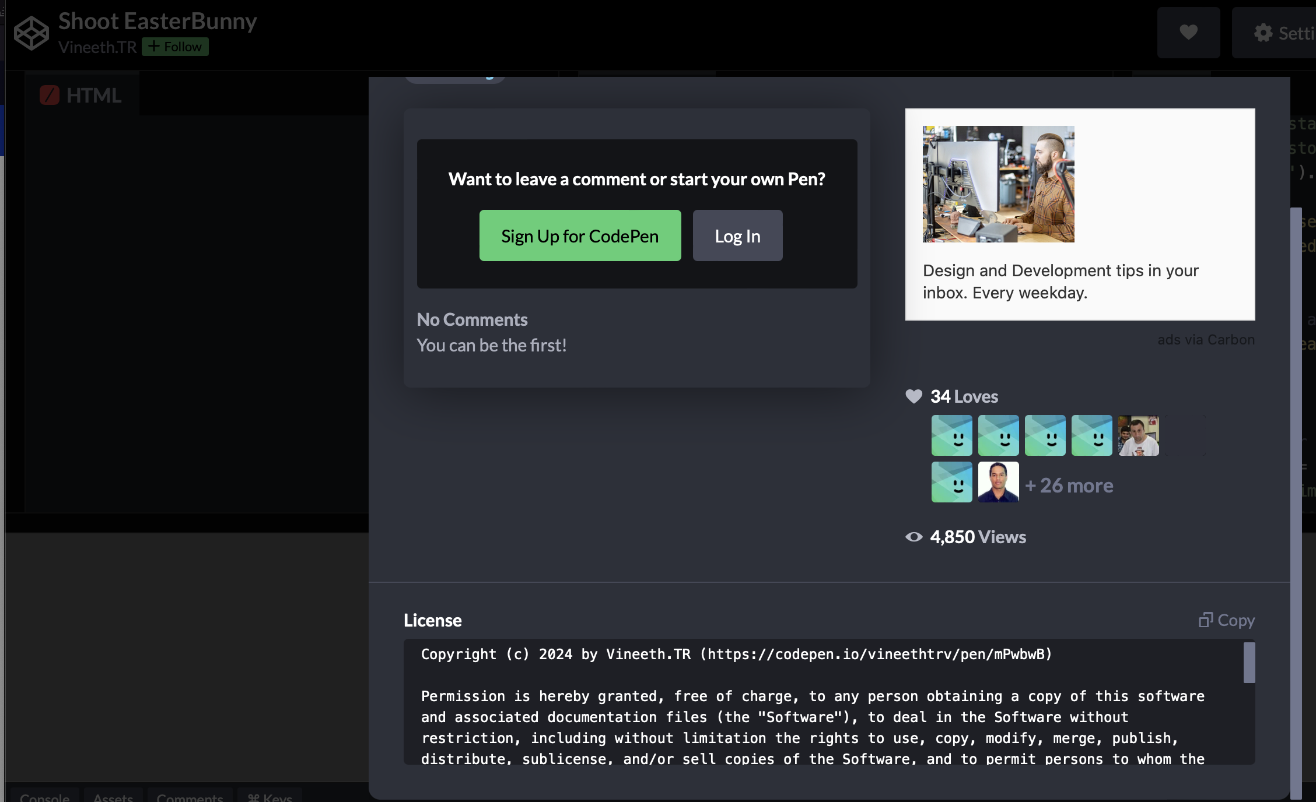Click the heart icon beside 34 Loves
Screen dimensions: 1316x802
[x=914, y=396]
